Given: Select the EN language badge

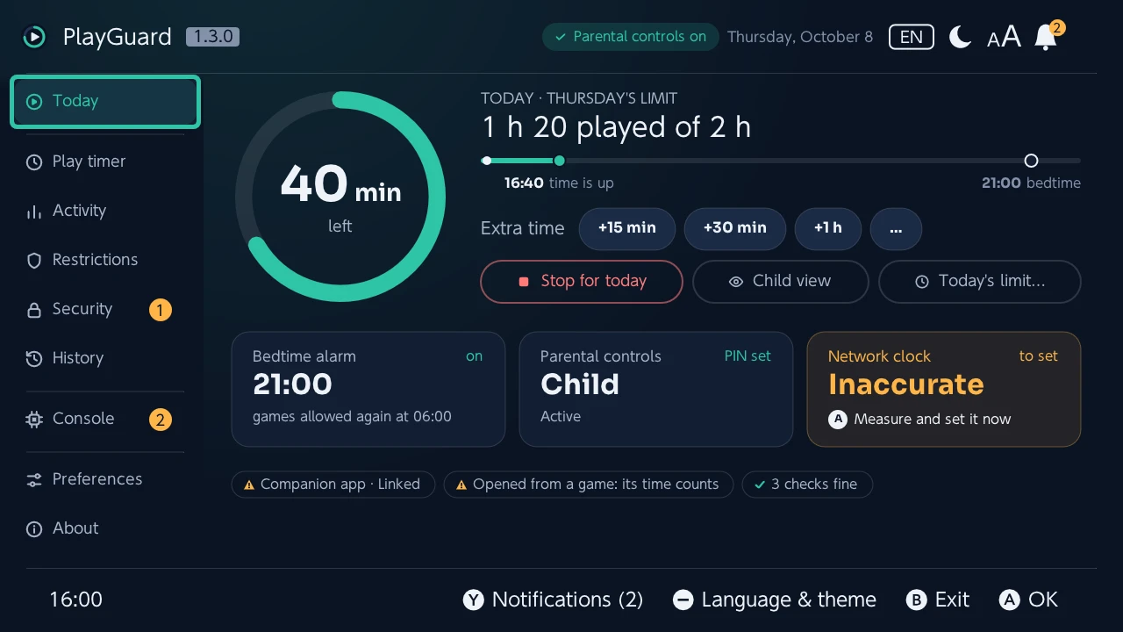Looking at the screenshot, I should coord(912,37).
